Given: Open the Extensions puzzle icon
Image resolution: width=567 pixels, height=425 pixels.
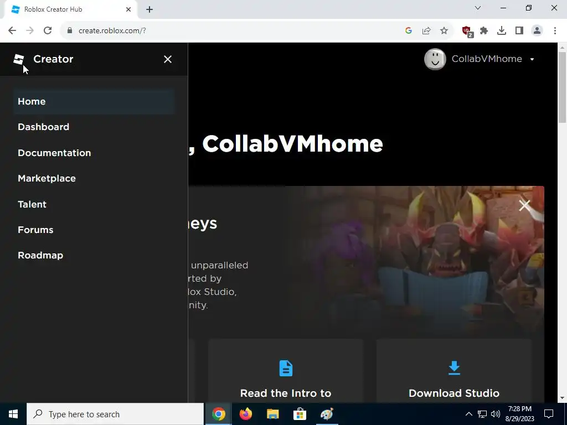Looking at the screenshot, I should [x=484, y=31].
